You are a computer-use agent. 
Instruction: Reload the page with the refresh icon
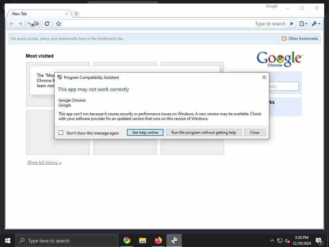47,24
